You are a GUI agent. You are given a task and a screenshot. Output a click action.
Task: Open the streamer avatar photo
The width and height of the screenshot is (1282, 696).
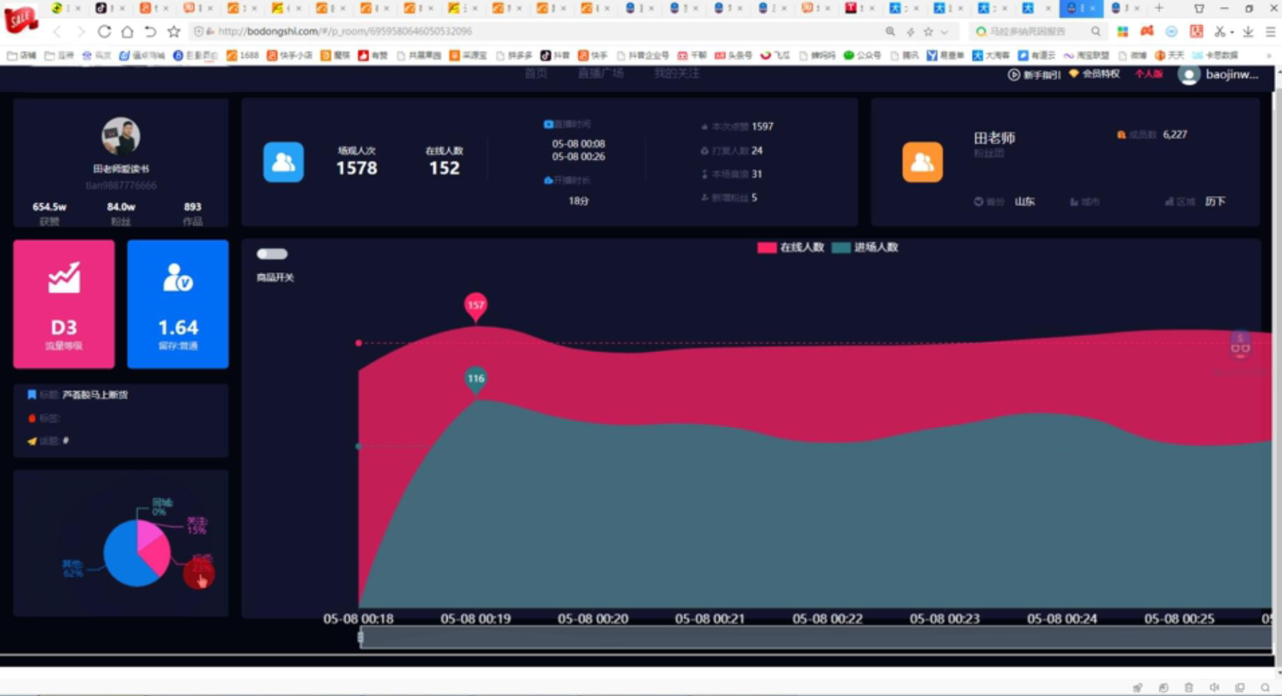pyautogui.click(x=121, y=136)
